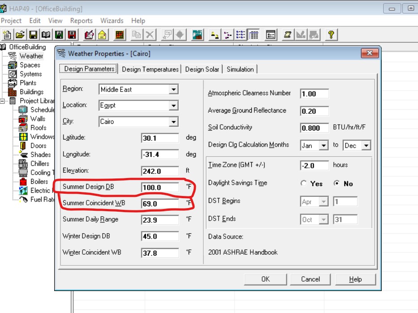418x313 pixels.
Task: Click the Soil Conductivity input field
Action: (x=315, y=128)
